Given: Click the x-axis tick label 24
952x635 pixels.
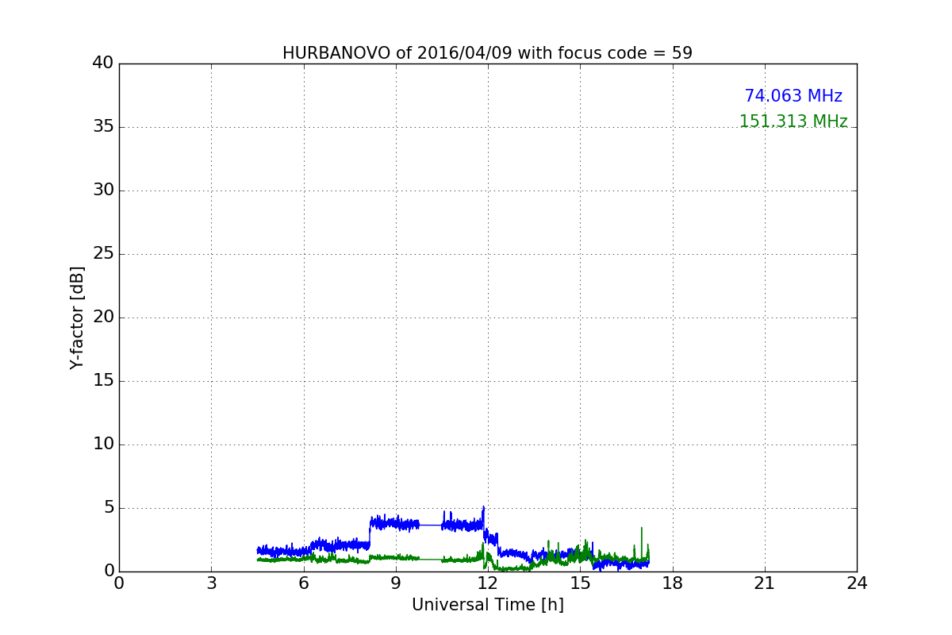Looking at the screenshot, I should click(857, 583).
